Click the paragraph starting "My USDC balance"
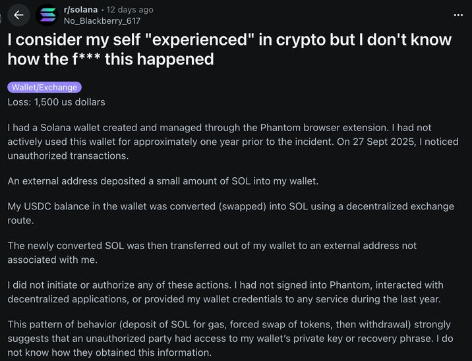The height and width of the screenshot is (361, 472). [x=231, y=213]
